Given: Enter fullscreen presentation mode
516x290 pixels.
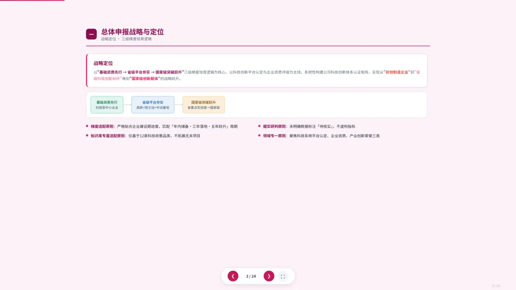Looking at the screenshot, I should [x=283, y=277].
